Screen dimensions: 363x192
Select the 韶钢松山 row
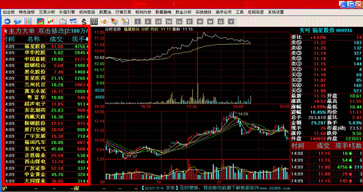click(46, 66)
